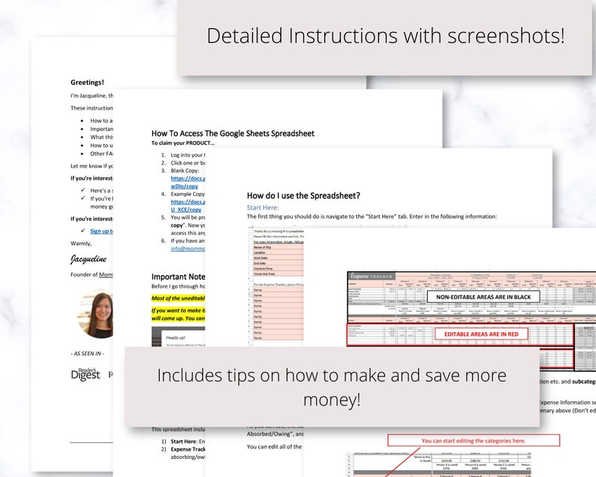Click the 'Detailed Instructions with screenshots!' banner
596x477 pixels.
pos(384,37)
